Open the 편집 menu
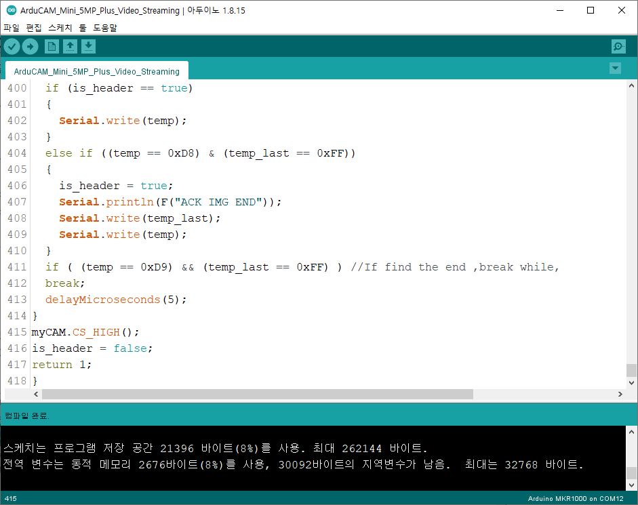The width and height of the screenshot is (638, 505). [34, 28]
